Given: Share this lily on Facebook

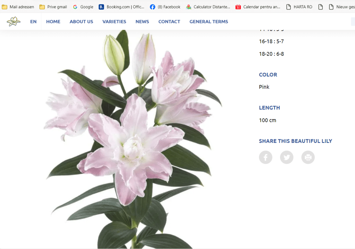Looking at the screenshot, I should coord(265,157).
